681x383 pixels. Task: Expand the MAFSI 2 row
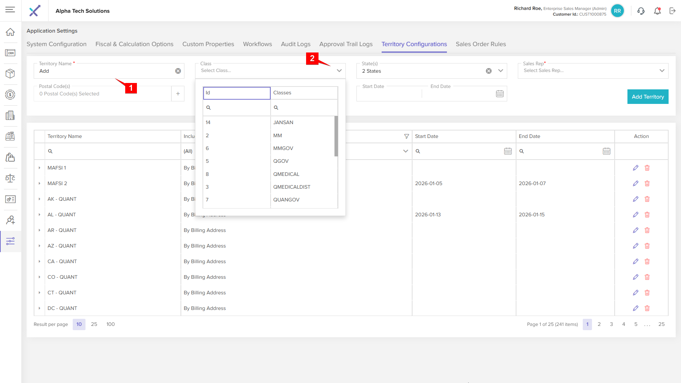(39, 183)
